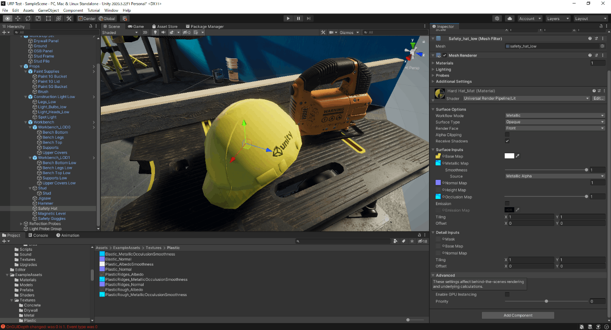This screenshot has width=611, height=330.
Task: Toggle 2D scene view mode
Action: tap(145, 32)
